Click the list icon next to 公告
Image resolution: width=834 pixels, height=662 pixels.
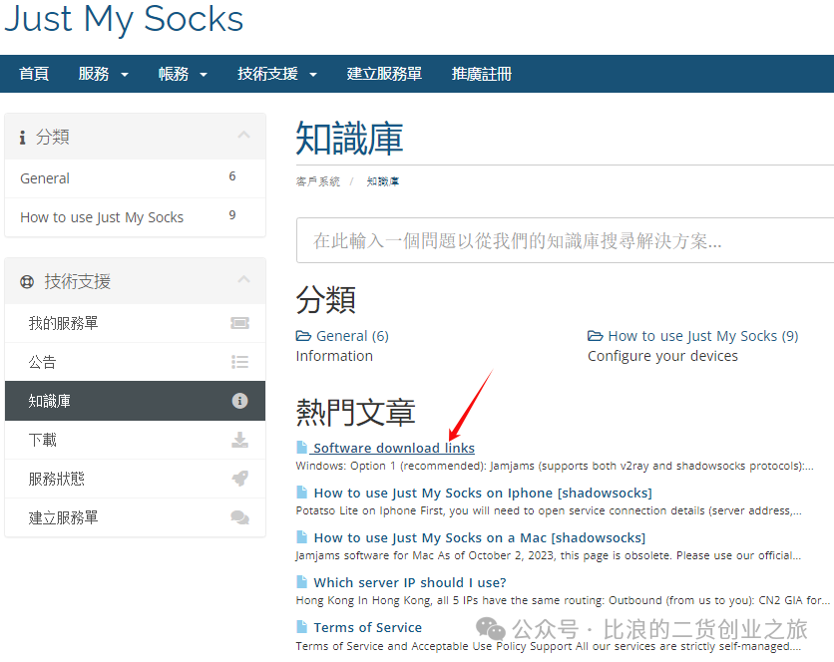(x=239, y=362)
